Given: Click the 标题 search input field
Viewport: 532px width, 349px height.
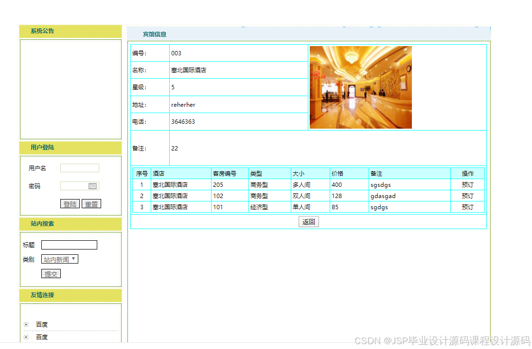Looking at the screenshot, I should [x=69, y=245].
